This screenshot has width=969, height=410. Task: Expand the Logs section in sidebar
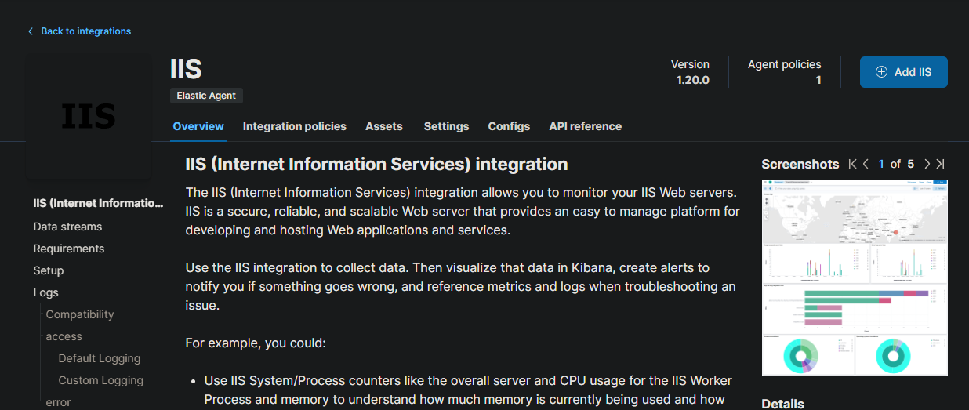point(45,292)
